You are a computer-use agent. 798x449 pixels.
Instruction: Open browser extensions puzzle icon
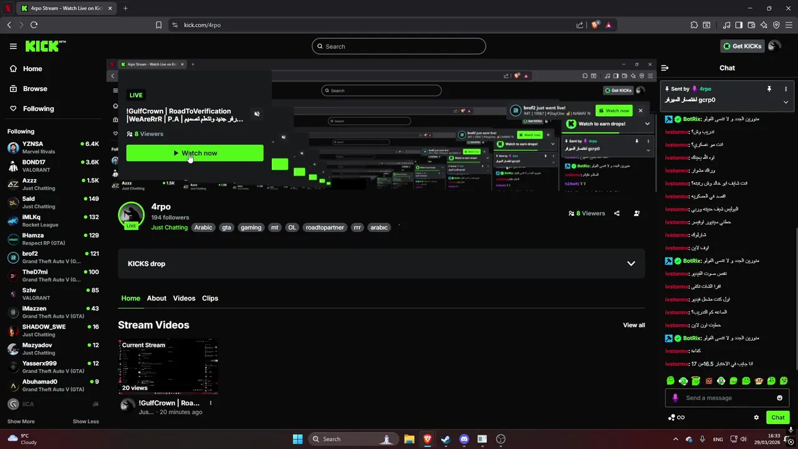pos(694,25)
